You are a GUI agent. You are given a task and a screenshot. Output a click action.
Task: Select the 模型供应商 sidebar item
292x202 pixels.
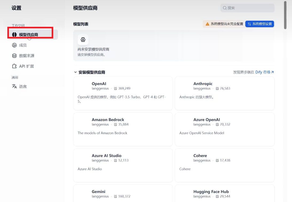tap(34, 35)
